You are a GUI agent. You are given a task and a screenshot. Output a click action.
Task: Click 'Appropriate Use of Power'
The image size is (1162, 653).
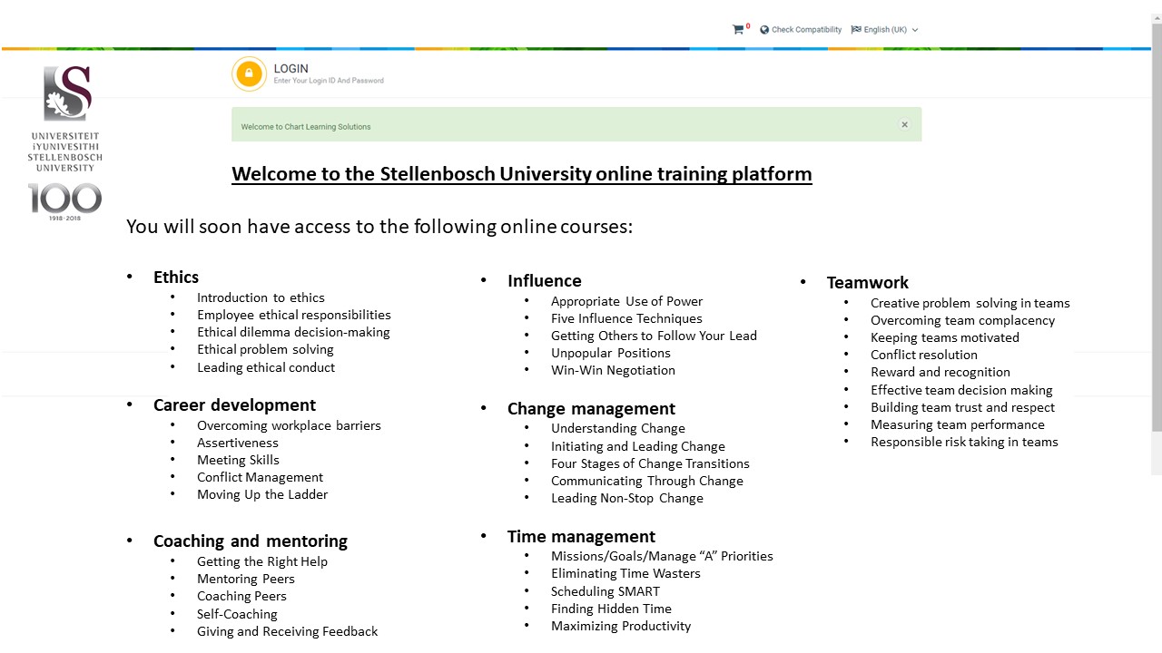(x=626, y=301)
